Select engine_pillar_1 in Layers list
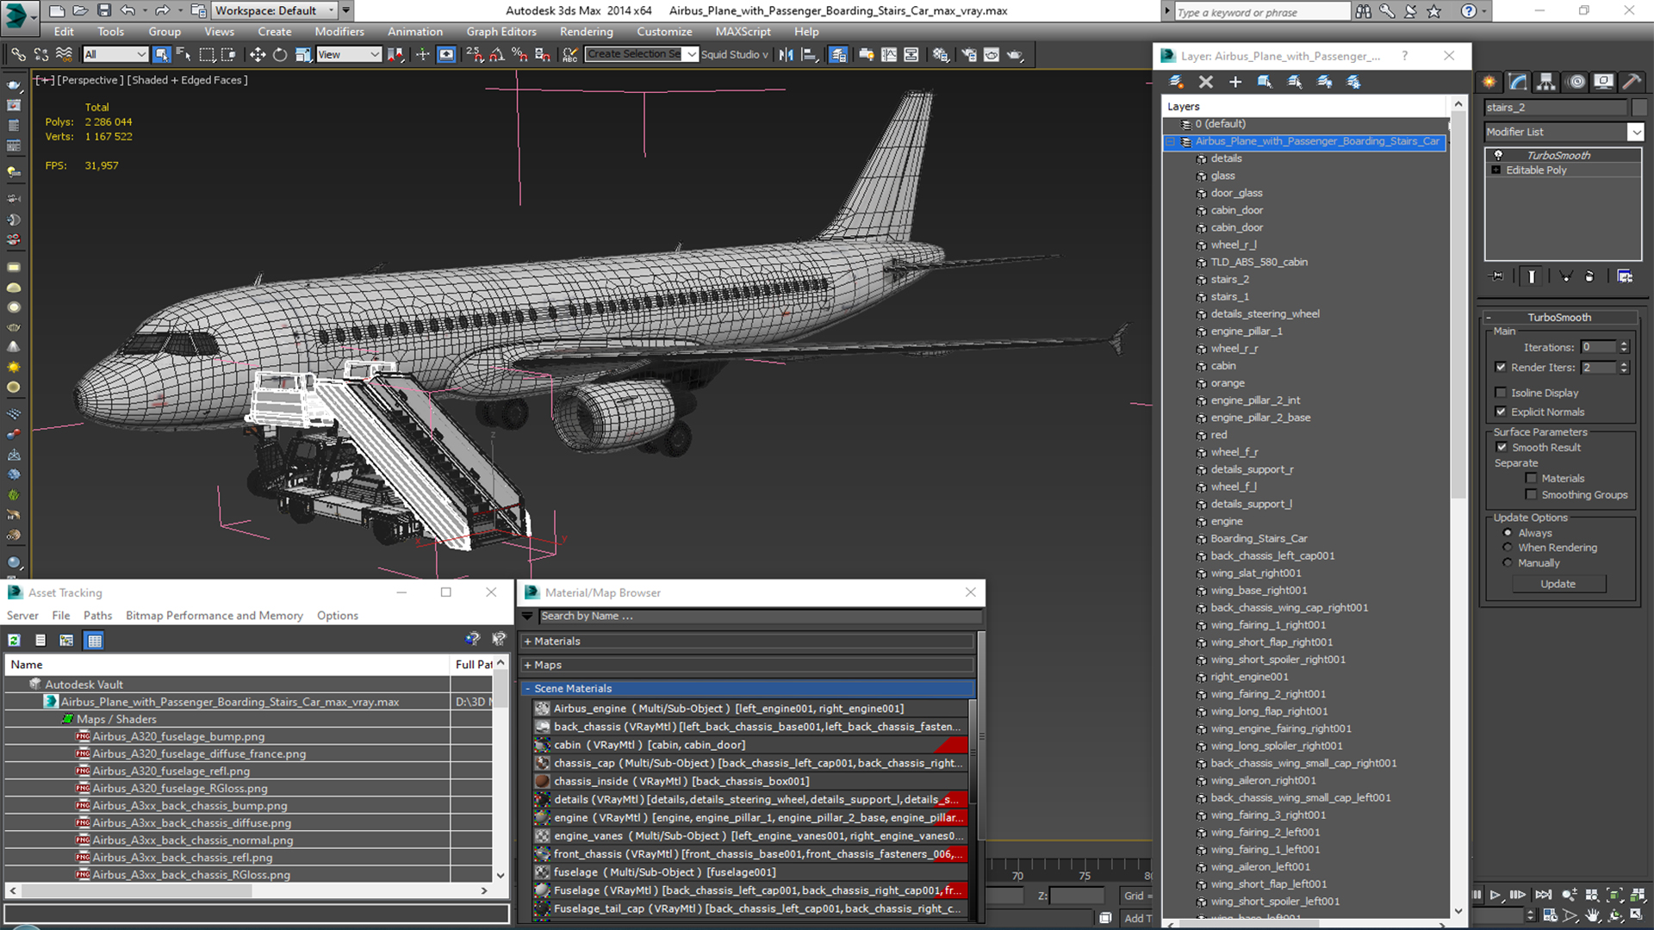1654x930 pixels. (1246, 332)
